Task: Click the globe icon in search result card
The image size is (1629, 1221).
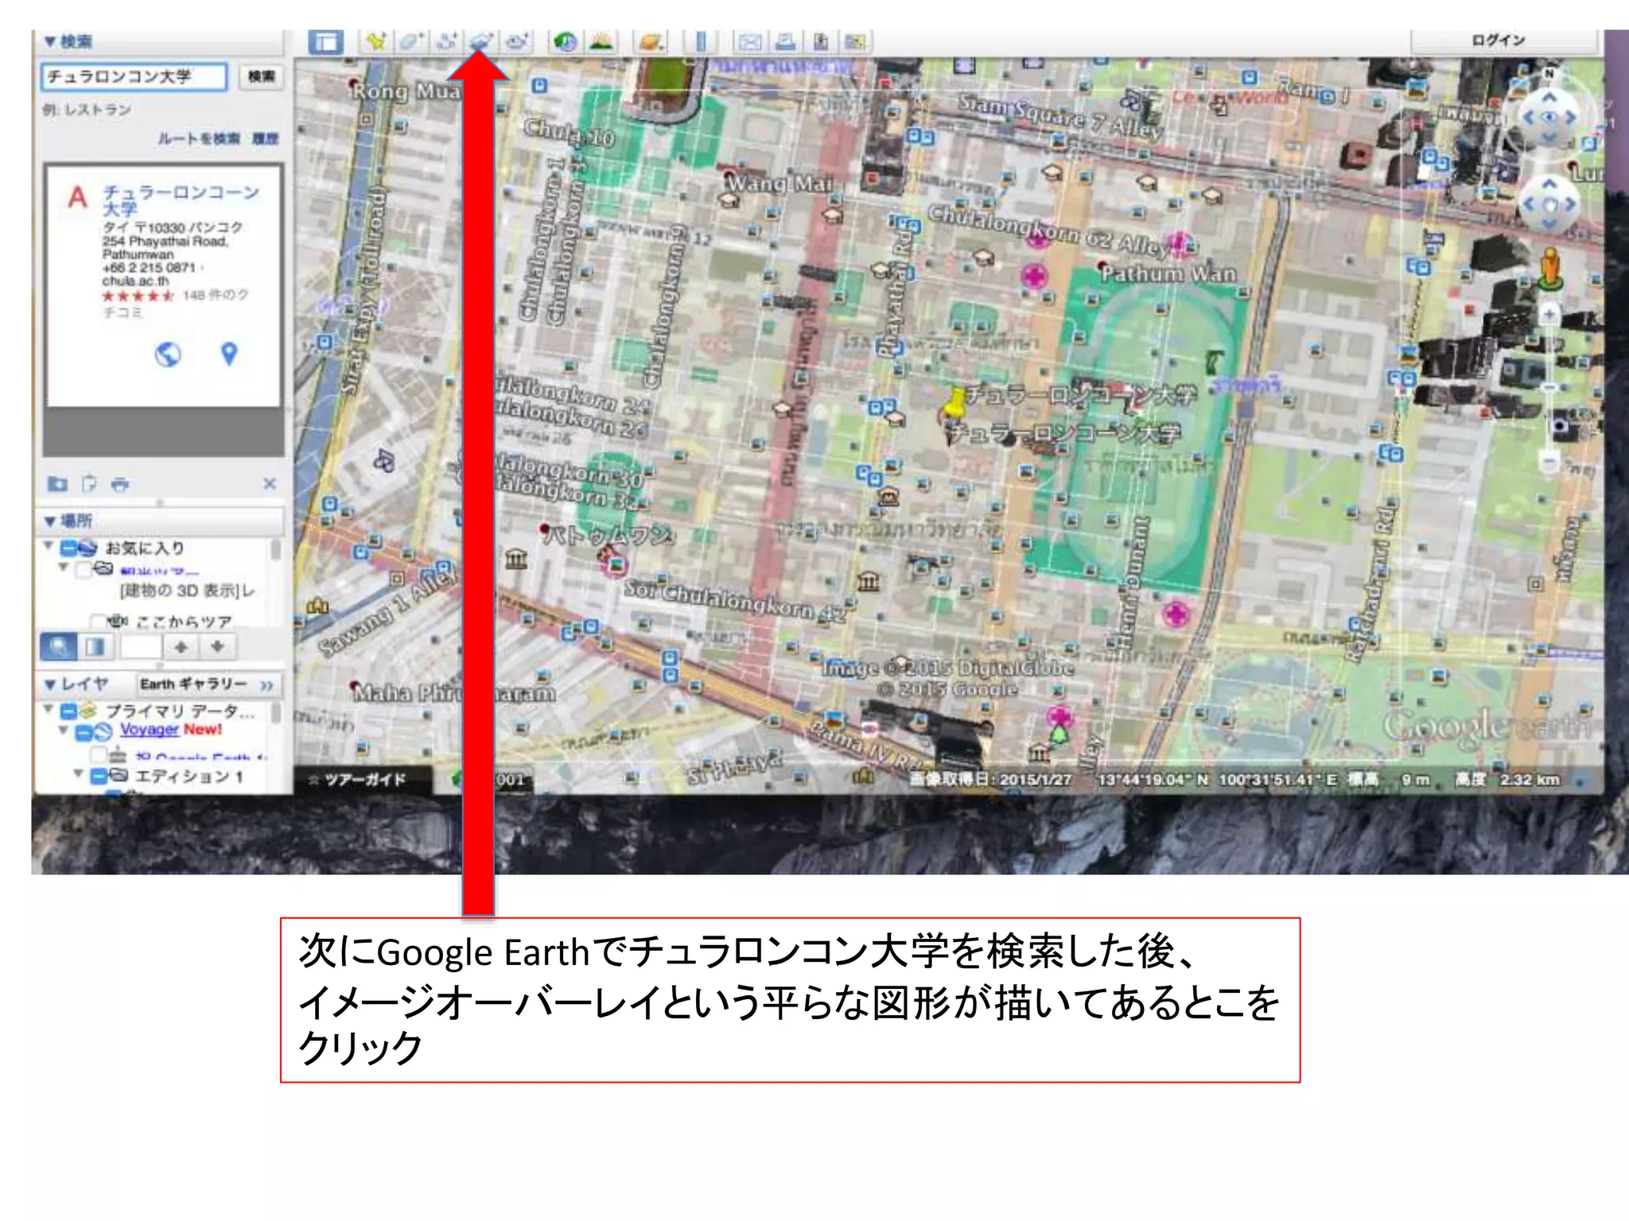Action: (x=168, y=355)
